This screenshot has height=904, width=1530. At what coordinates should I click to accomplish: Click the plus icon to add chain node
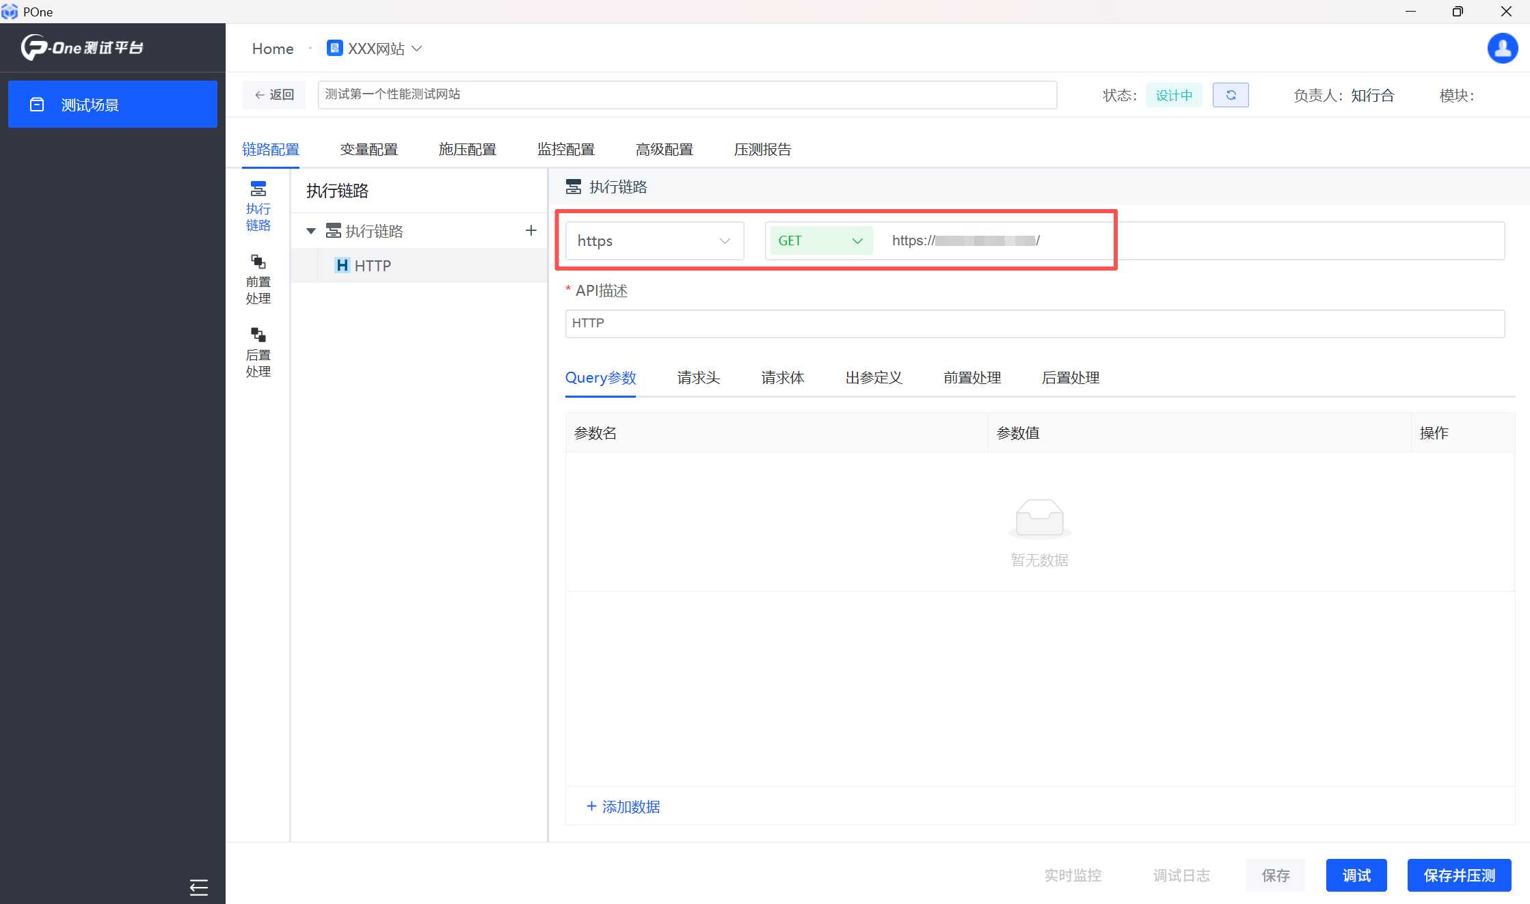[531, 231]
